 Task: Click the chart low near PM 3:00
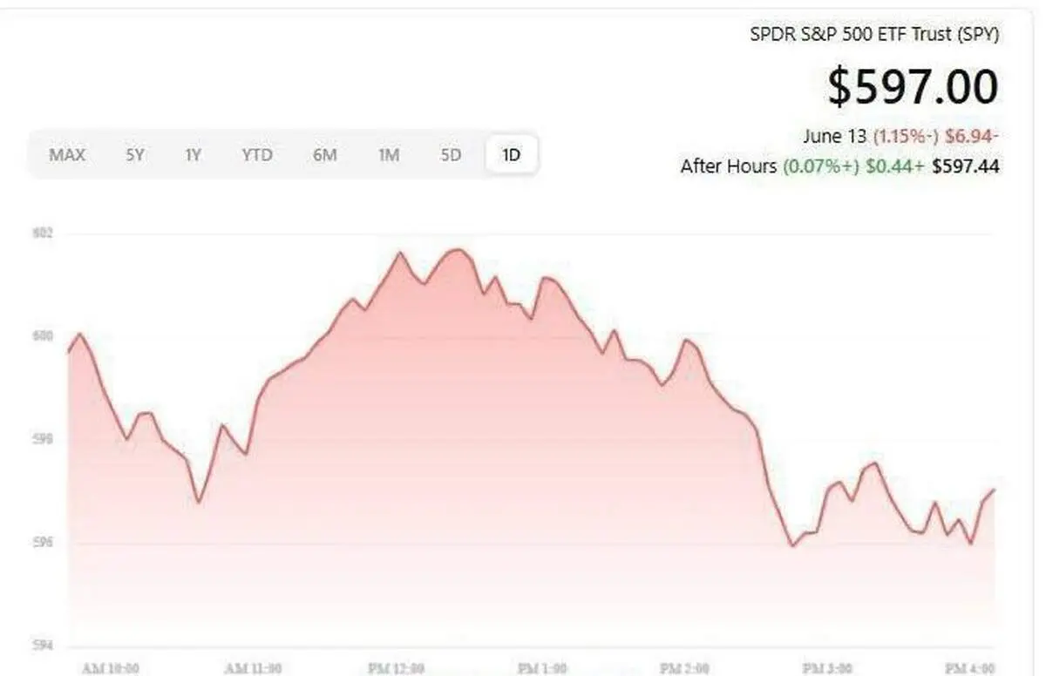tap(792, 545)
